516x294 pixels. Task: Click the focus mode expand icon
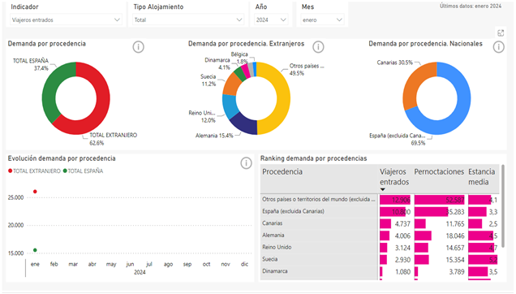coord(501,33)
